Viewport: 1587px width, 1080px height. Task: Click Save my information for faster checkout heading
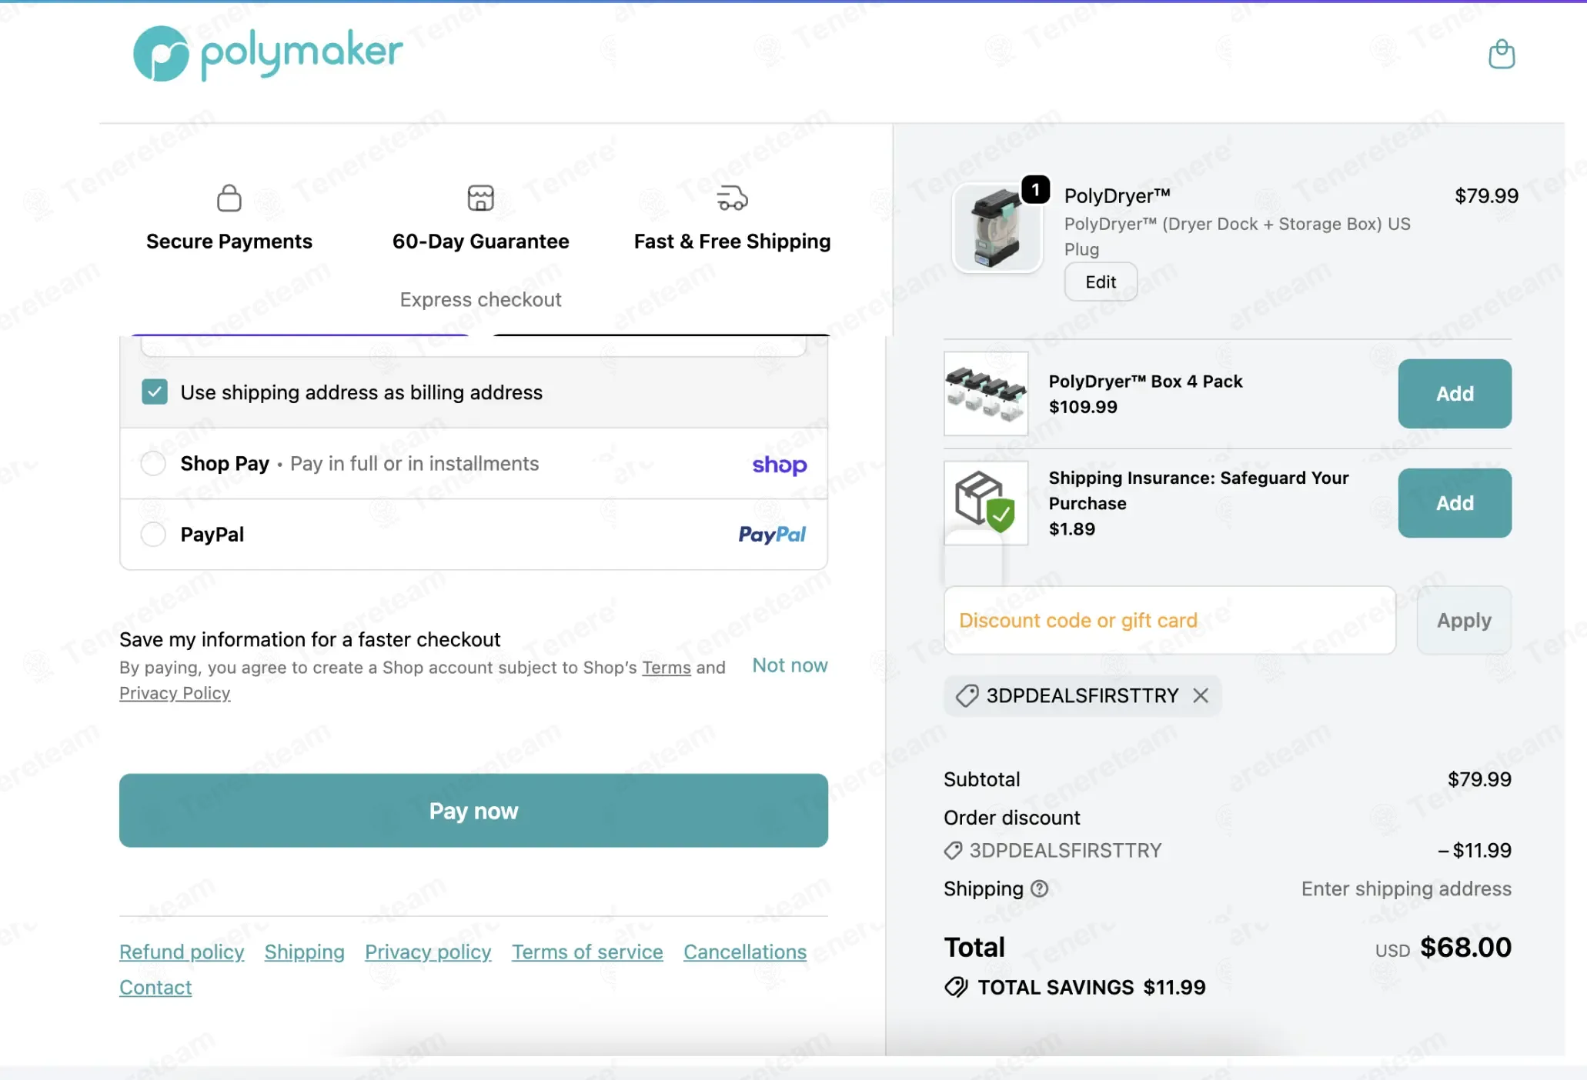309,639
